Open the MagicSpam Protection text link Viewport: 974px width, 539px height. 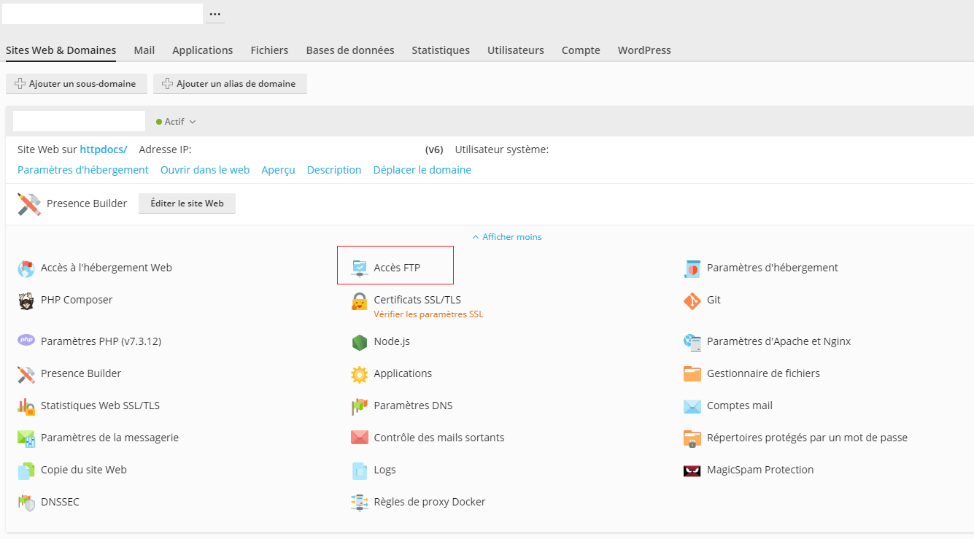(x=760, y=470)
